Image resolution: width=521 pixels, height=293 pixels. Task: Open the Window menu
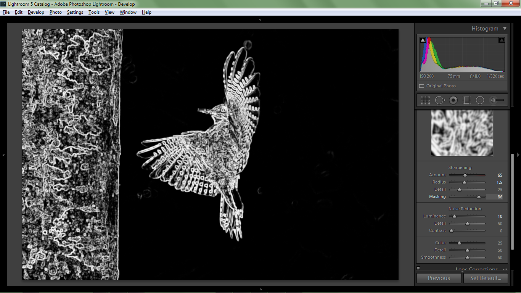[x=128, y=12]
